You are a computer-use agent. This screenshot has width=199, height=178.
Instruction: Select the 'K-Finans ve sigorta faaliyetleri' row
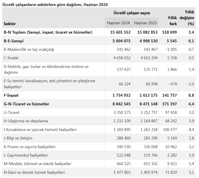coord(30,147)
